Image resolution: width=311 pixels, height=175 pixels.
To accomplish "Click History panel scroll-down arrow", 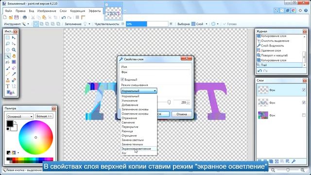I will [x=305, y=65].
